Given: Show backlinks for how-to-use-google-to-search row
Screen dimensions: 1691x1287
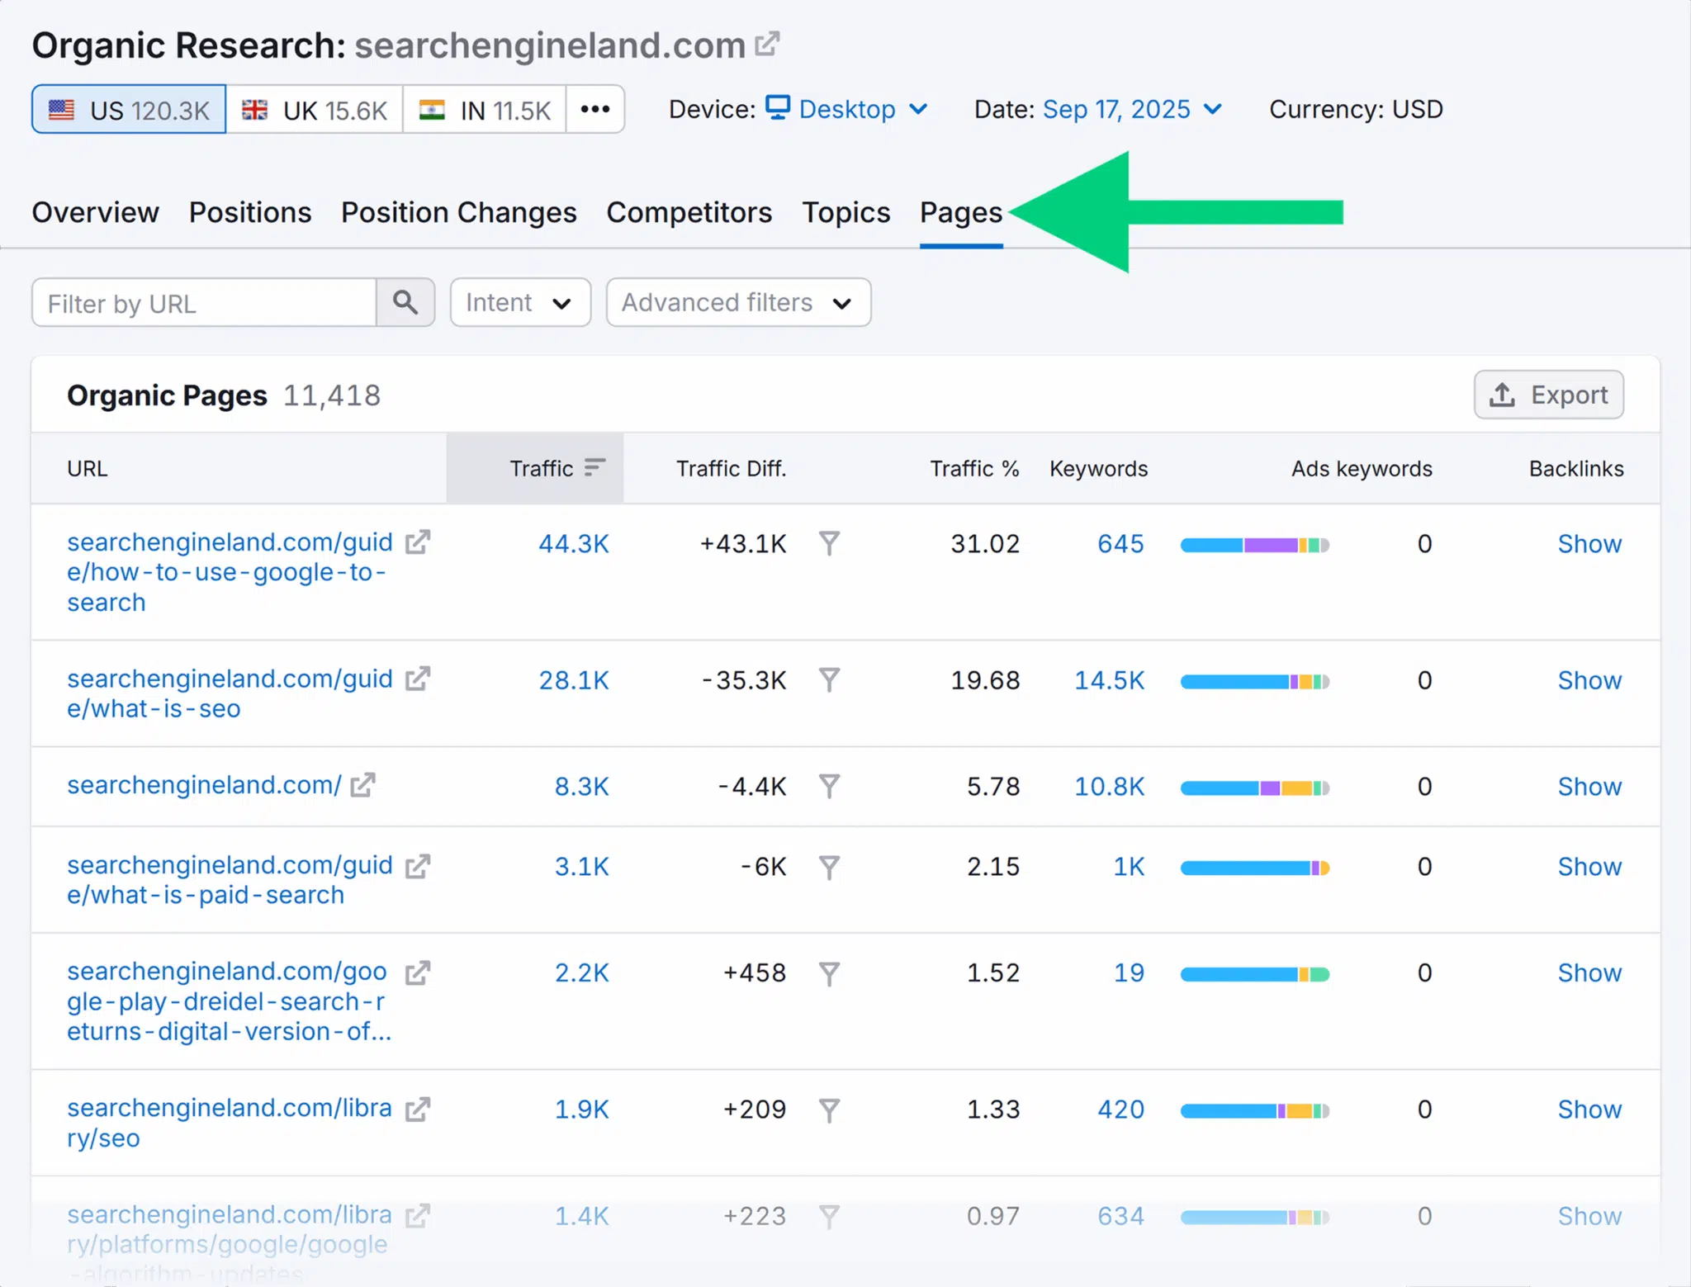Looking at the screenshot, I should click(x=1589, y=543).
